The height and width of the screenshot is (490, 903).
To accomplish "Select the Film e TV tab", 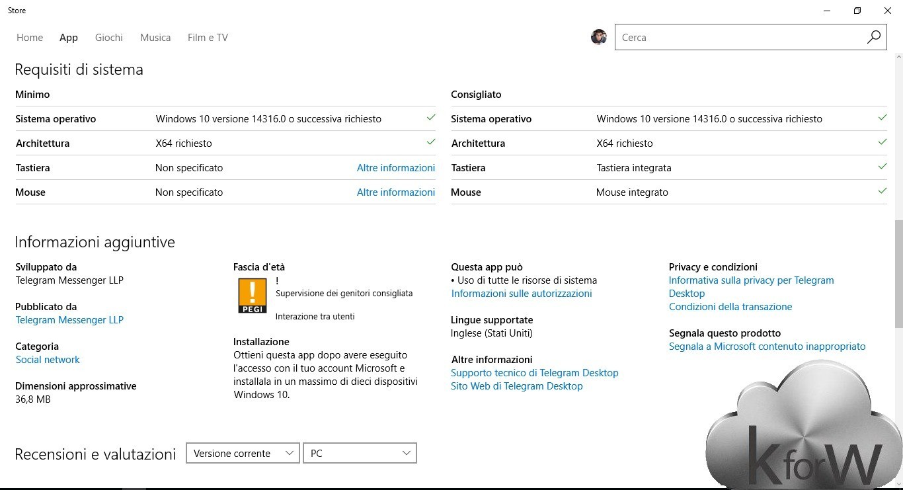I will pyautogui.click(x=208, y=38).
